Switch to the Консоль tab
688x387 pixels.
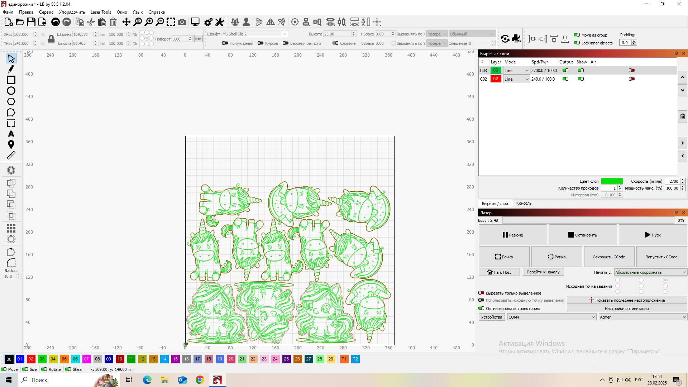tap(524, 203)
